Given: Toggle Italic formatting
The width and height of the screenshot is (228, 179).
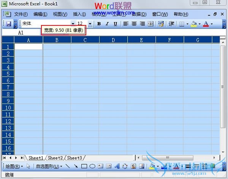Looking at the screenshot, I should [107, 24].
